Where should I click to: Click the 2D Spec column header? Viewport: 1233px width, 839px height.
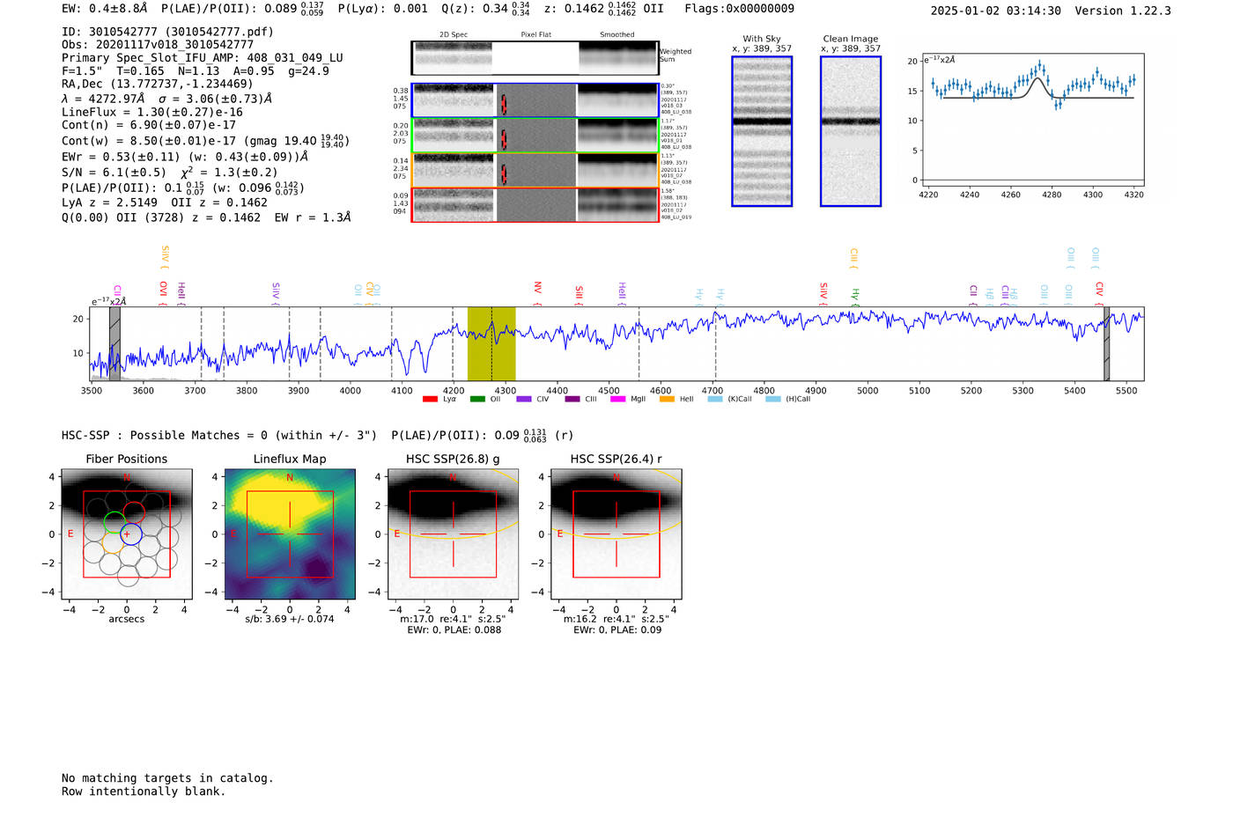454,35
